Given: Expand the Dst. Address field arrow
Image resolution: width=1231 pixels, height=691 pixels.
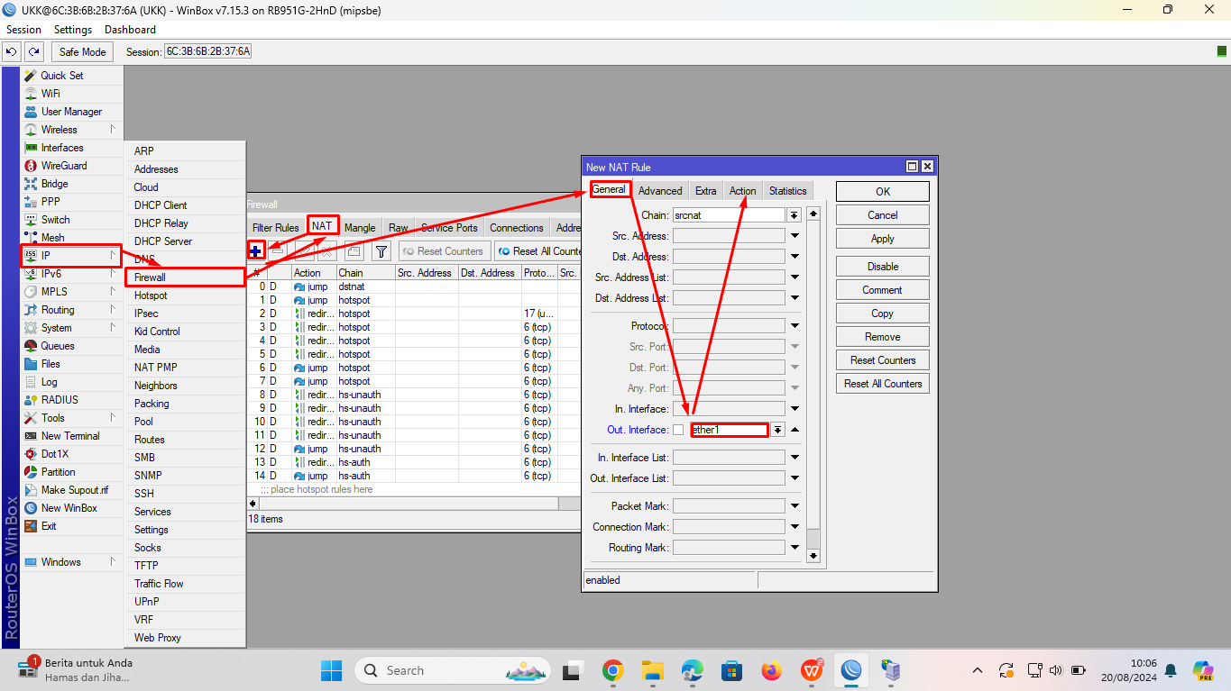Looking at the screenshot, I should (x=795, y=257).
